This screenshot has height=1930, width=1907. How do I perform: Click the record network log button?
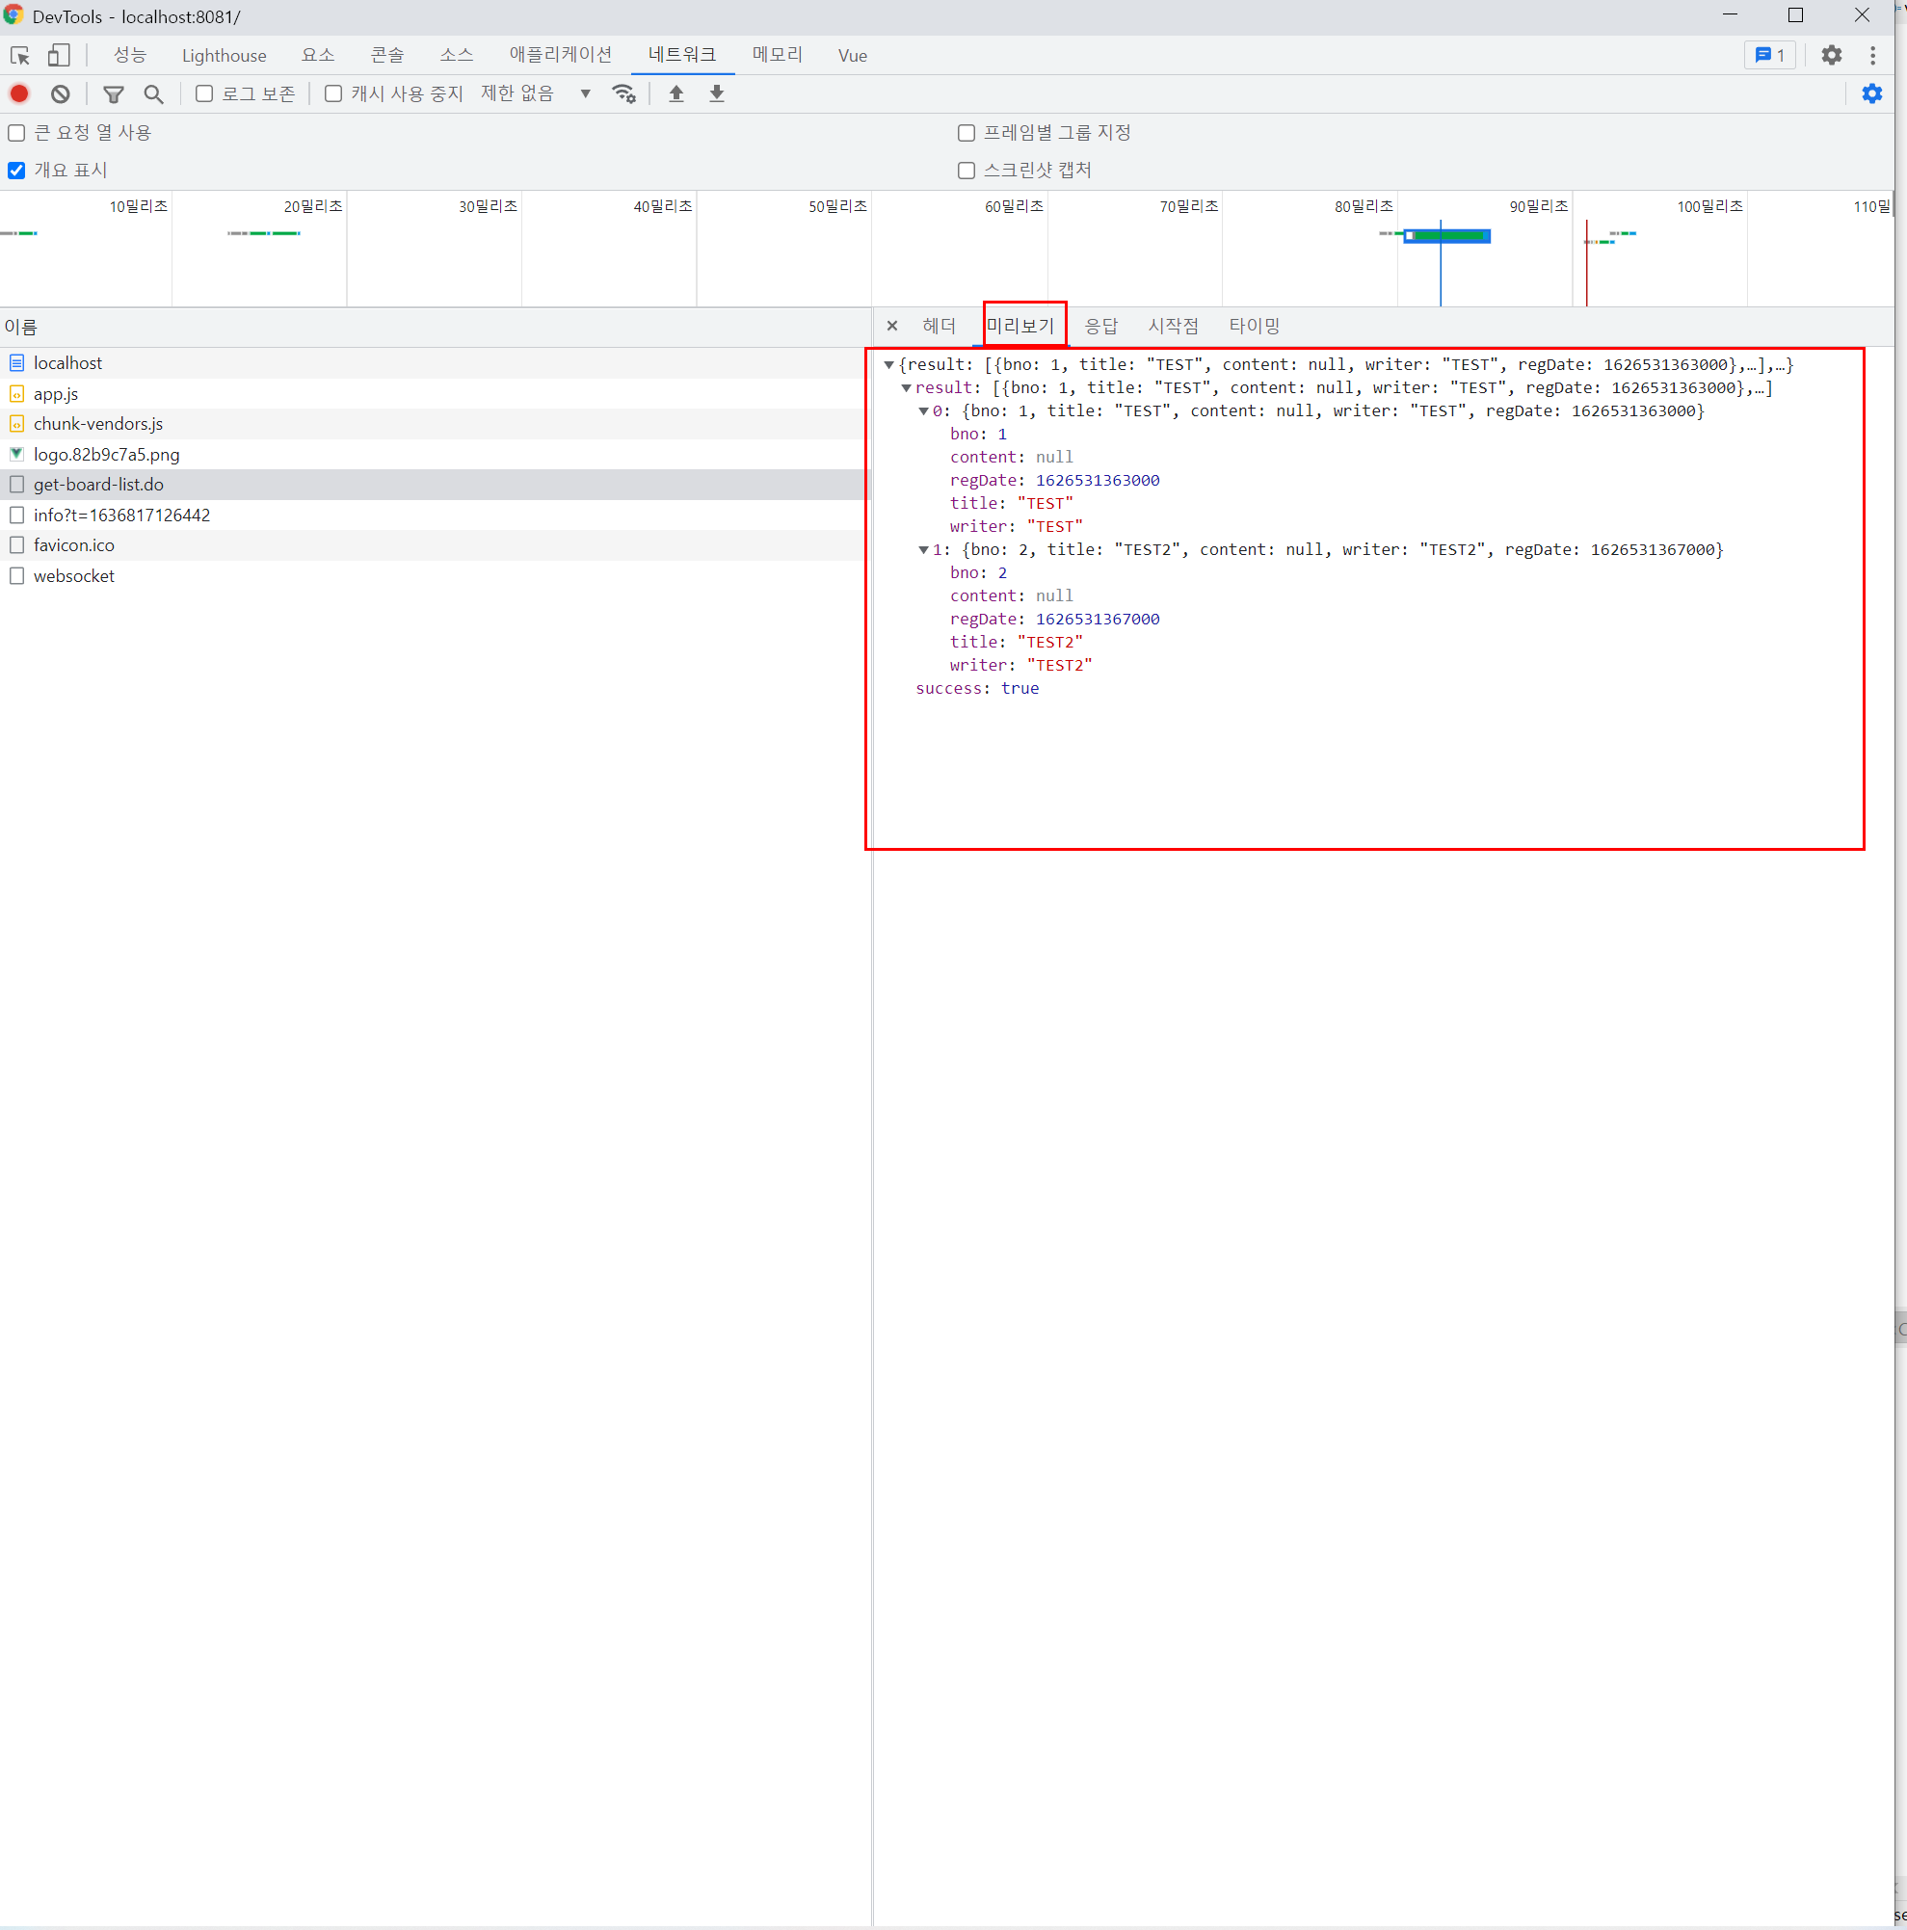coord(19,93)
